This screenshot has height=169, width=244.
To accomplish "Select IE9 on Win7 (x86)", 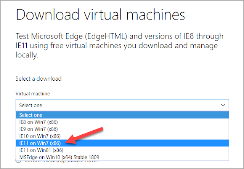I will pos(122,129).
